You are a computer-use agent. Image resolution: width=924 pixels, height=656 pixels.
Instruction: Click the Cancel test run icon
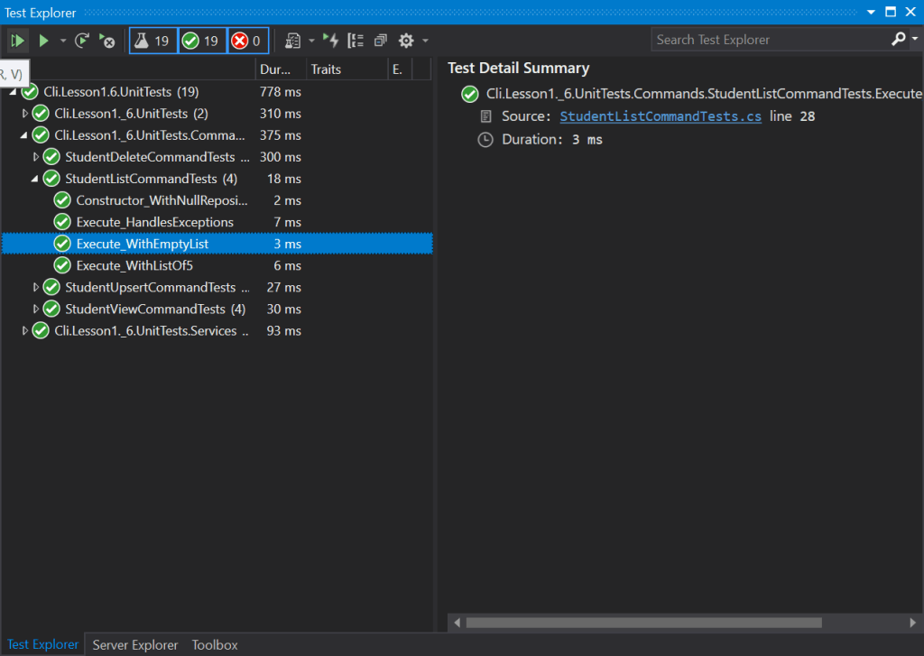pos(107,41)
